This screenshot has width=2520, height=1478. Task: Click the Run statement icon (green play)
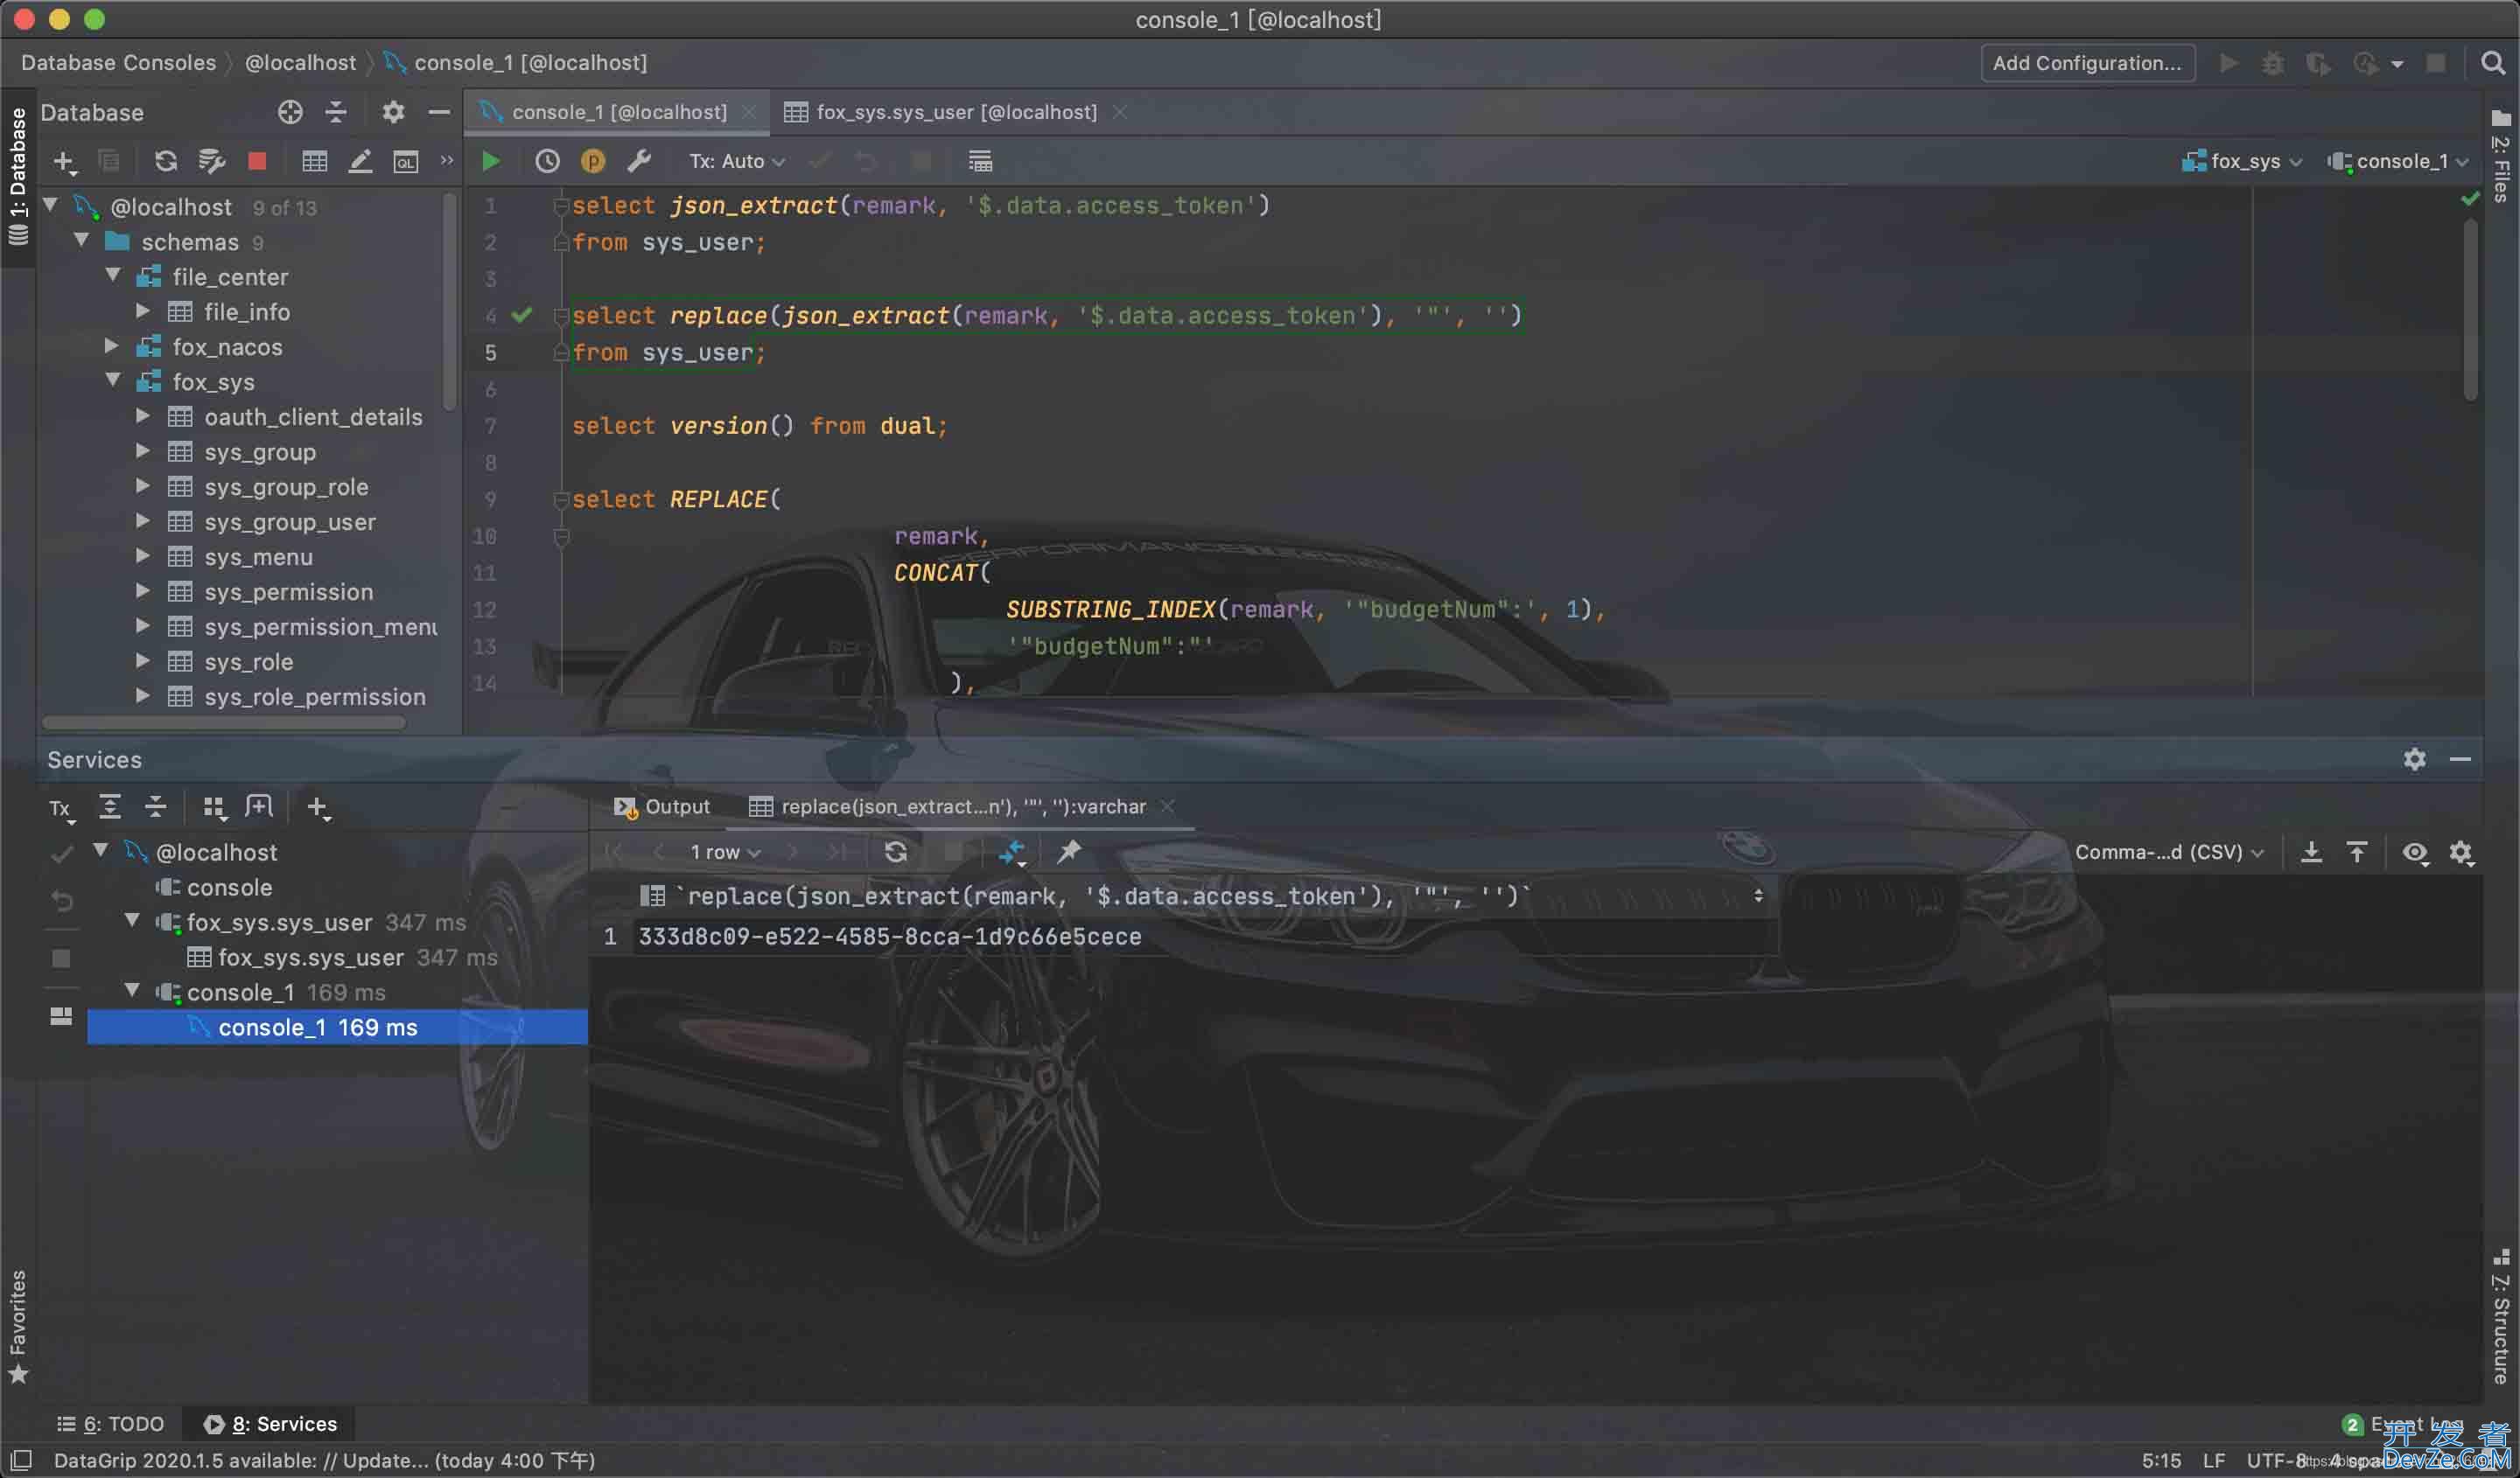tap(489, 160)
